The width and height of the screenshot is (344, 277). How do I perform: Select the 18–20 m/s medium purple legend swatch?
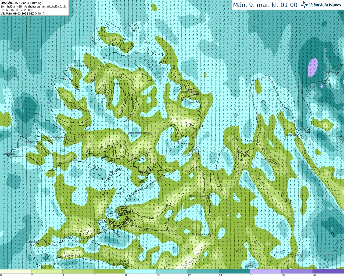pos(297,271)
